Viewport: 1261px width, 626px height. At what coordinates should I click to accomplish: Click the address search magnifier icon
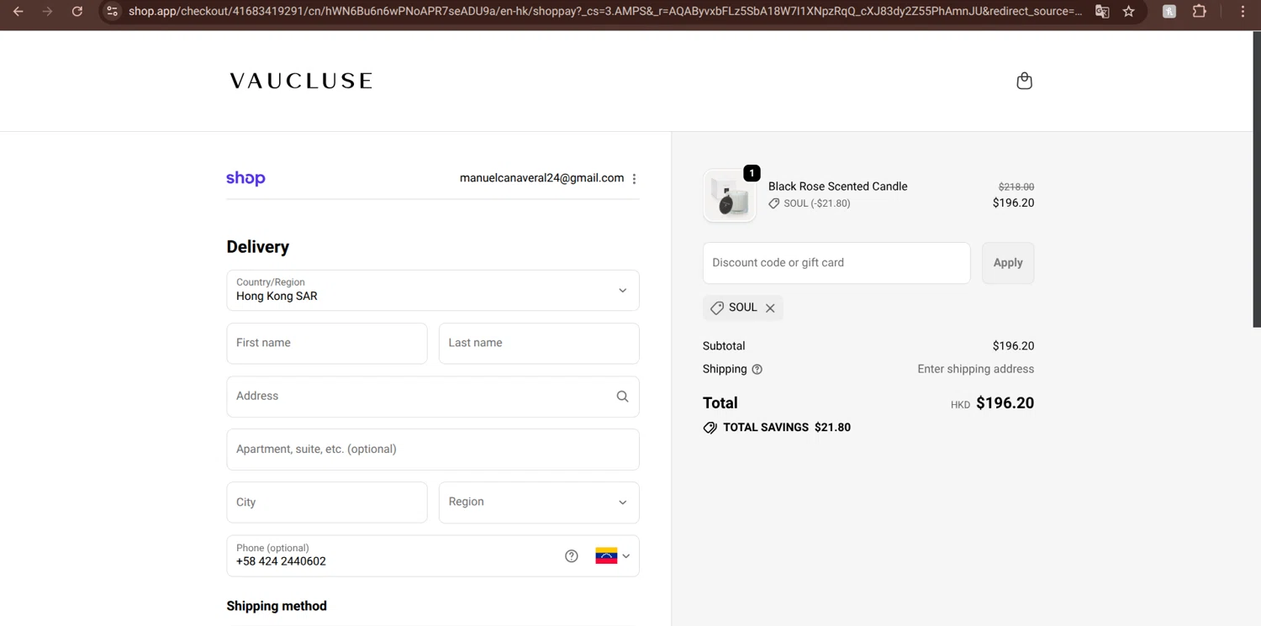[x=622, y=397]
